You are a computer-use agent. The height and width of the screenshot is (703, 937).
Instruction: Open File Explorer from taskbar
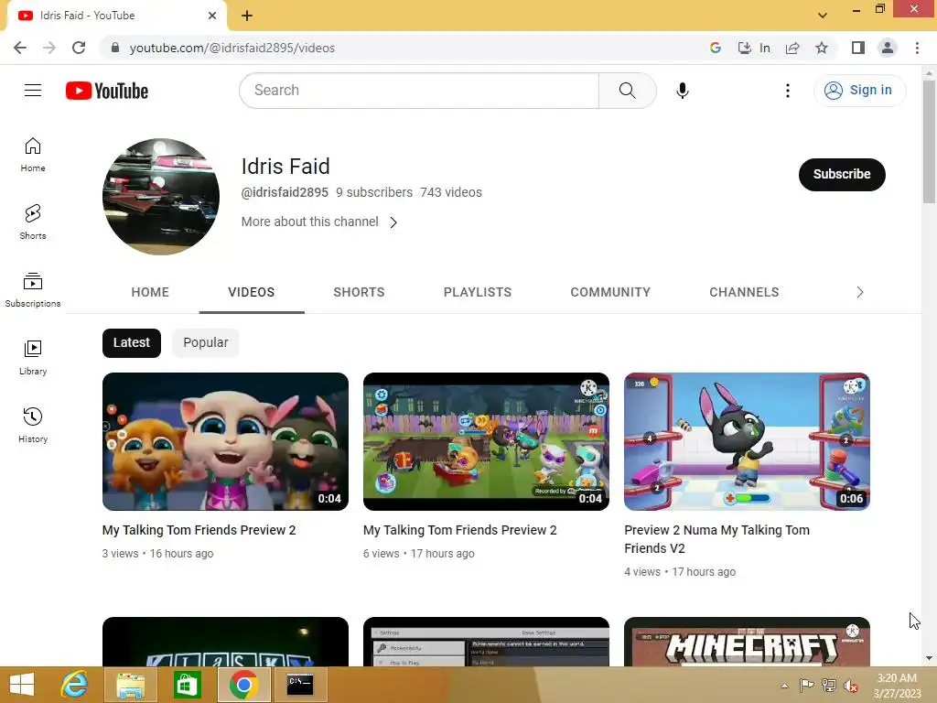(x=130, y=685)
